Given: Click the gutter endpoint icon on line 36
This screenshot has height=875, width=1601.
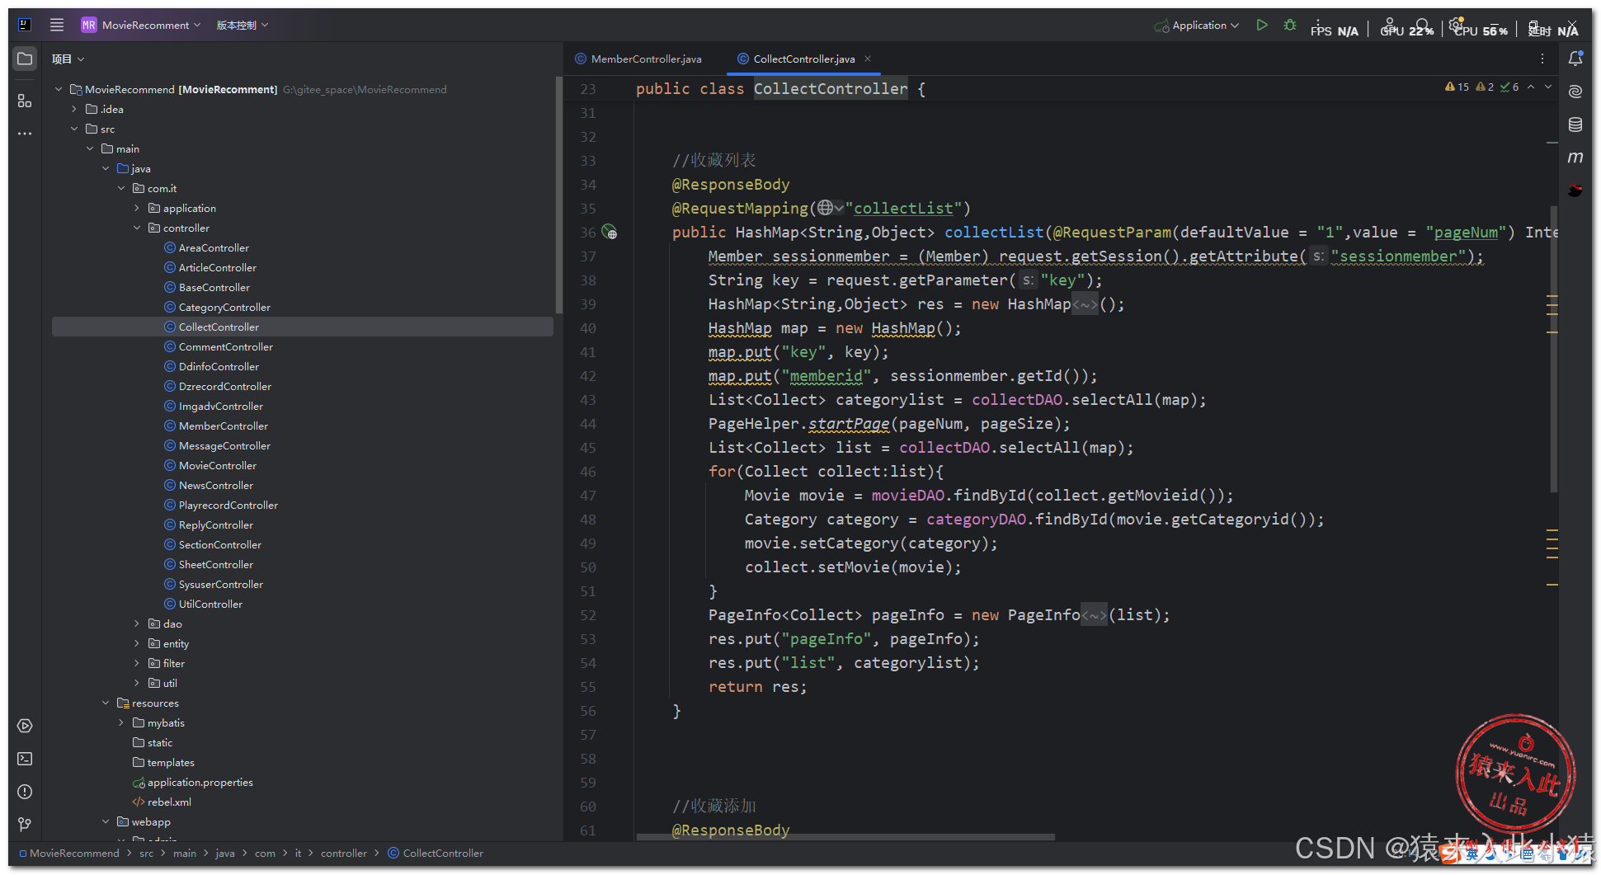Looking at the screenshot, I should (609, 233).
